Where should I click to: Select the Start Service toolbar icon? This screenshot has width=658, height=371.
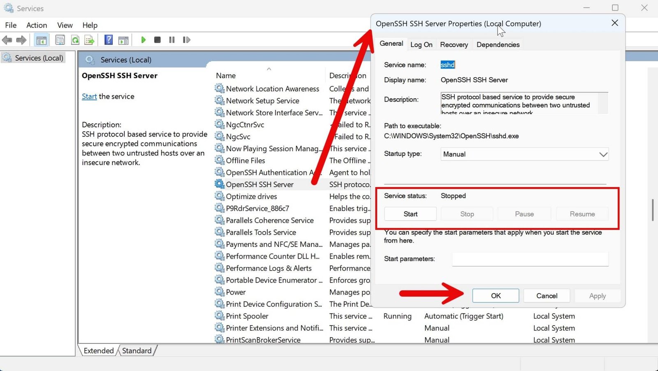[143, 40]
